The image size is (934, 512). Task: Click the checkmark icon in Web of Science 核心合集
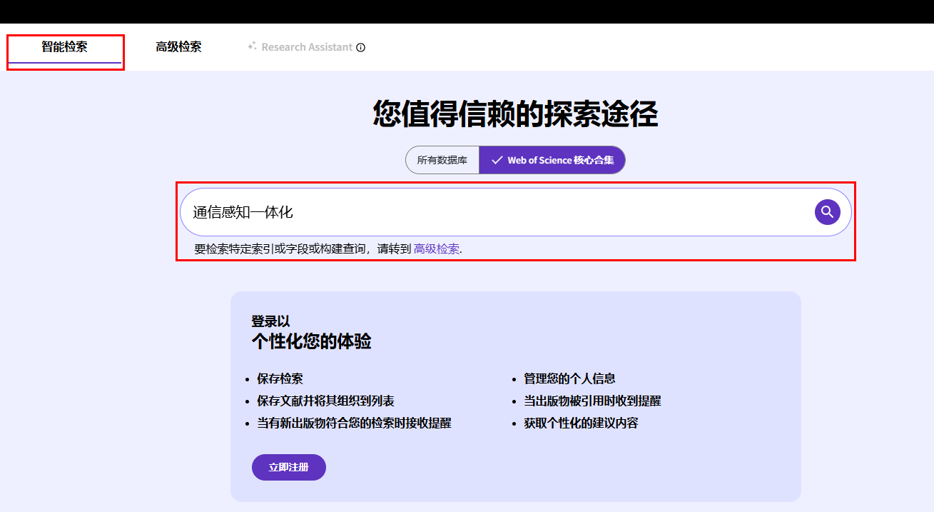coord(497,160)
